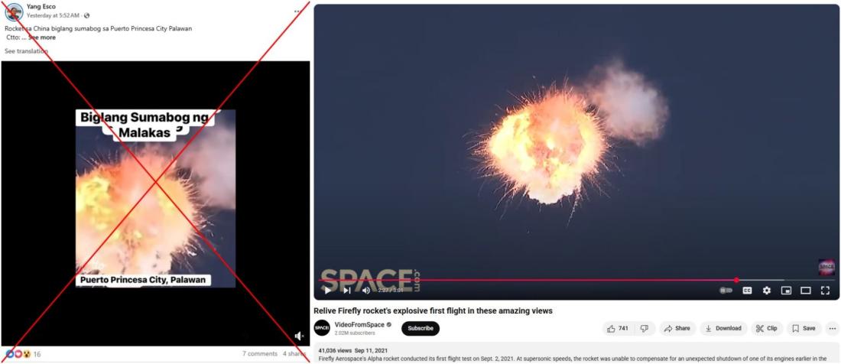
Task: Share the YouTube video
Action: coord(677,329)
